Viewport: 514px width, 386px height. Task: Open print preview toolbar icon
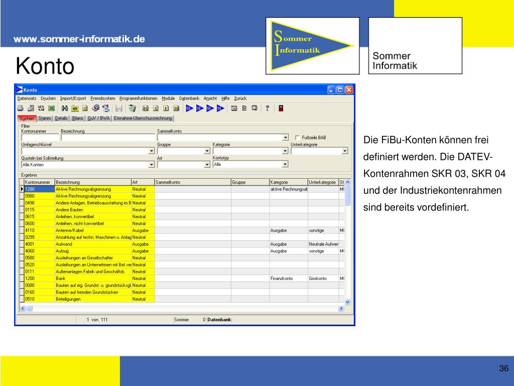31,109
